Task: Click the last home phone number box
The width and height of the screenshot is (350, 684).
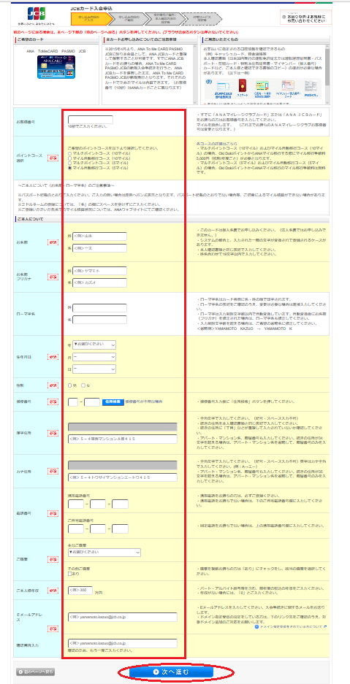Action: click(x=120, y=529)
